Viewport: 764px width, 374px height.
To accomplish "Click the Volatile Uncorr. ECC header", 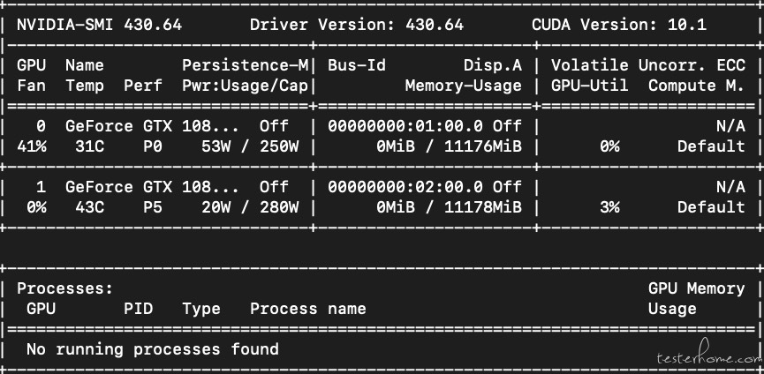I will pos(647,65).
